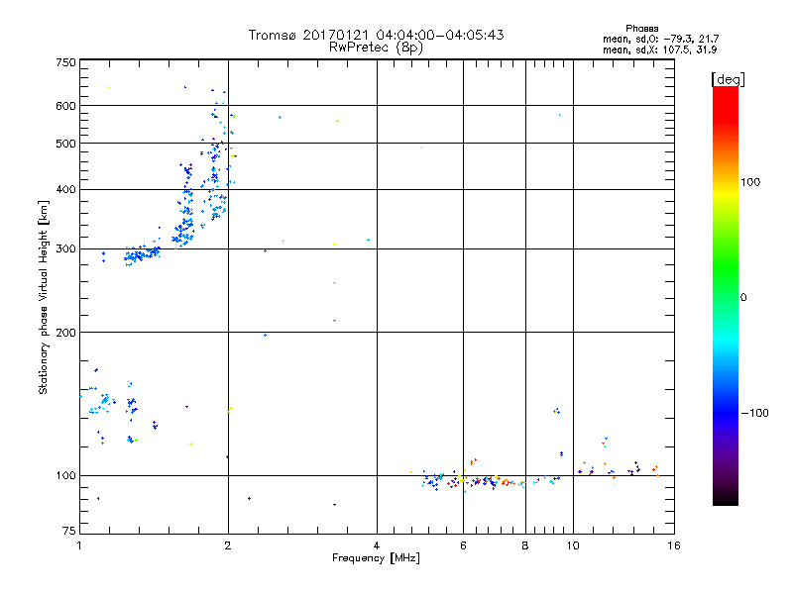Click the '100' tick label on colorbar

[x=750, y=182]
